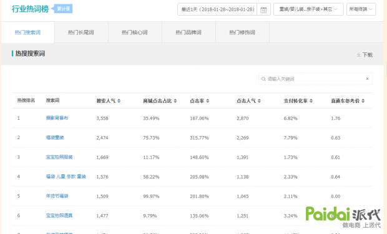This screenshot has width=387, height=234.
Task: Select the 1,251 click popularity cell
Action: (x=243, y=216)
